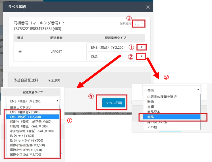Screen dimensions: 212x162
Task: Choose 選択して下さい in the carrier type list
Action: (x=33, y=107)
